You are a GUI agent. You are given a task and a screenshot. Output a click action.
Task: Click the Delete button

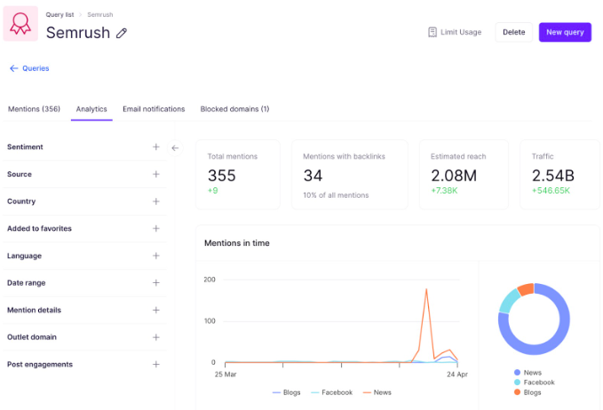tap(513, 32)
